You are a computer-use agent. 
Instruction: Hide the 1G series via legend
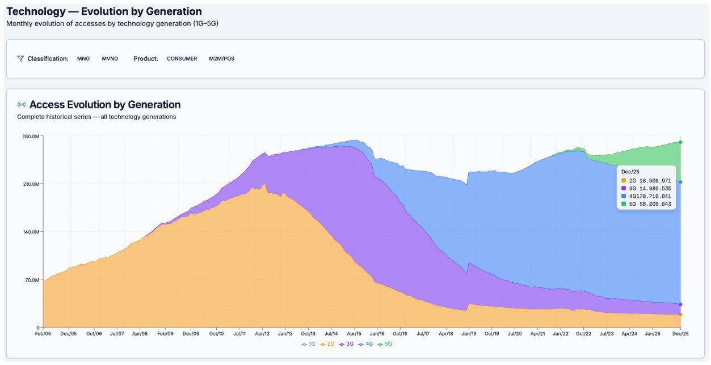click(x=309, y=344)
